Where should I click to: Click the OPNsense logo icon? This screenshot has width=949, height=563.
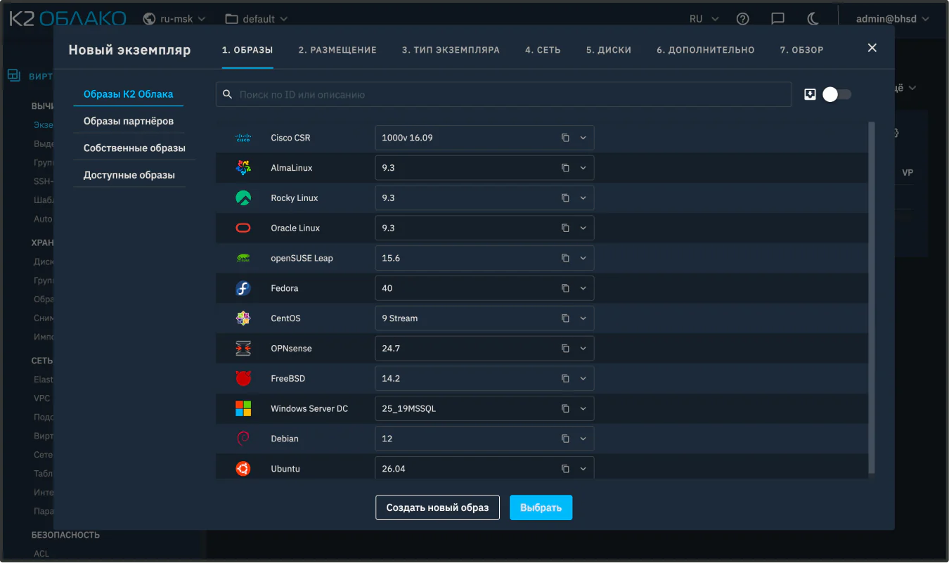coord(243,349)
